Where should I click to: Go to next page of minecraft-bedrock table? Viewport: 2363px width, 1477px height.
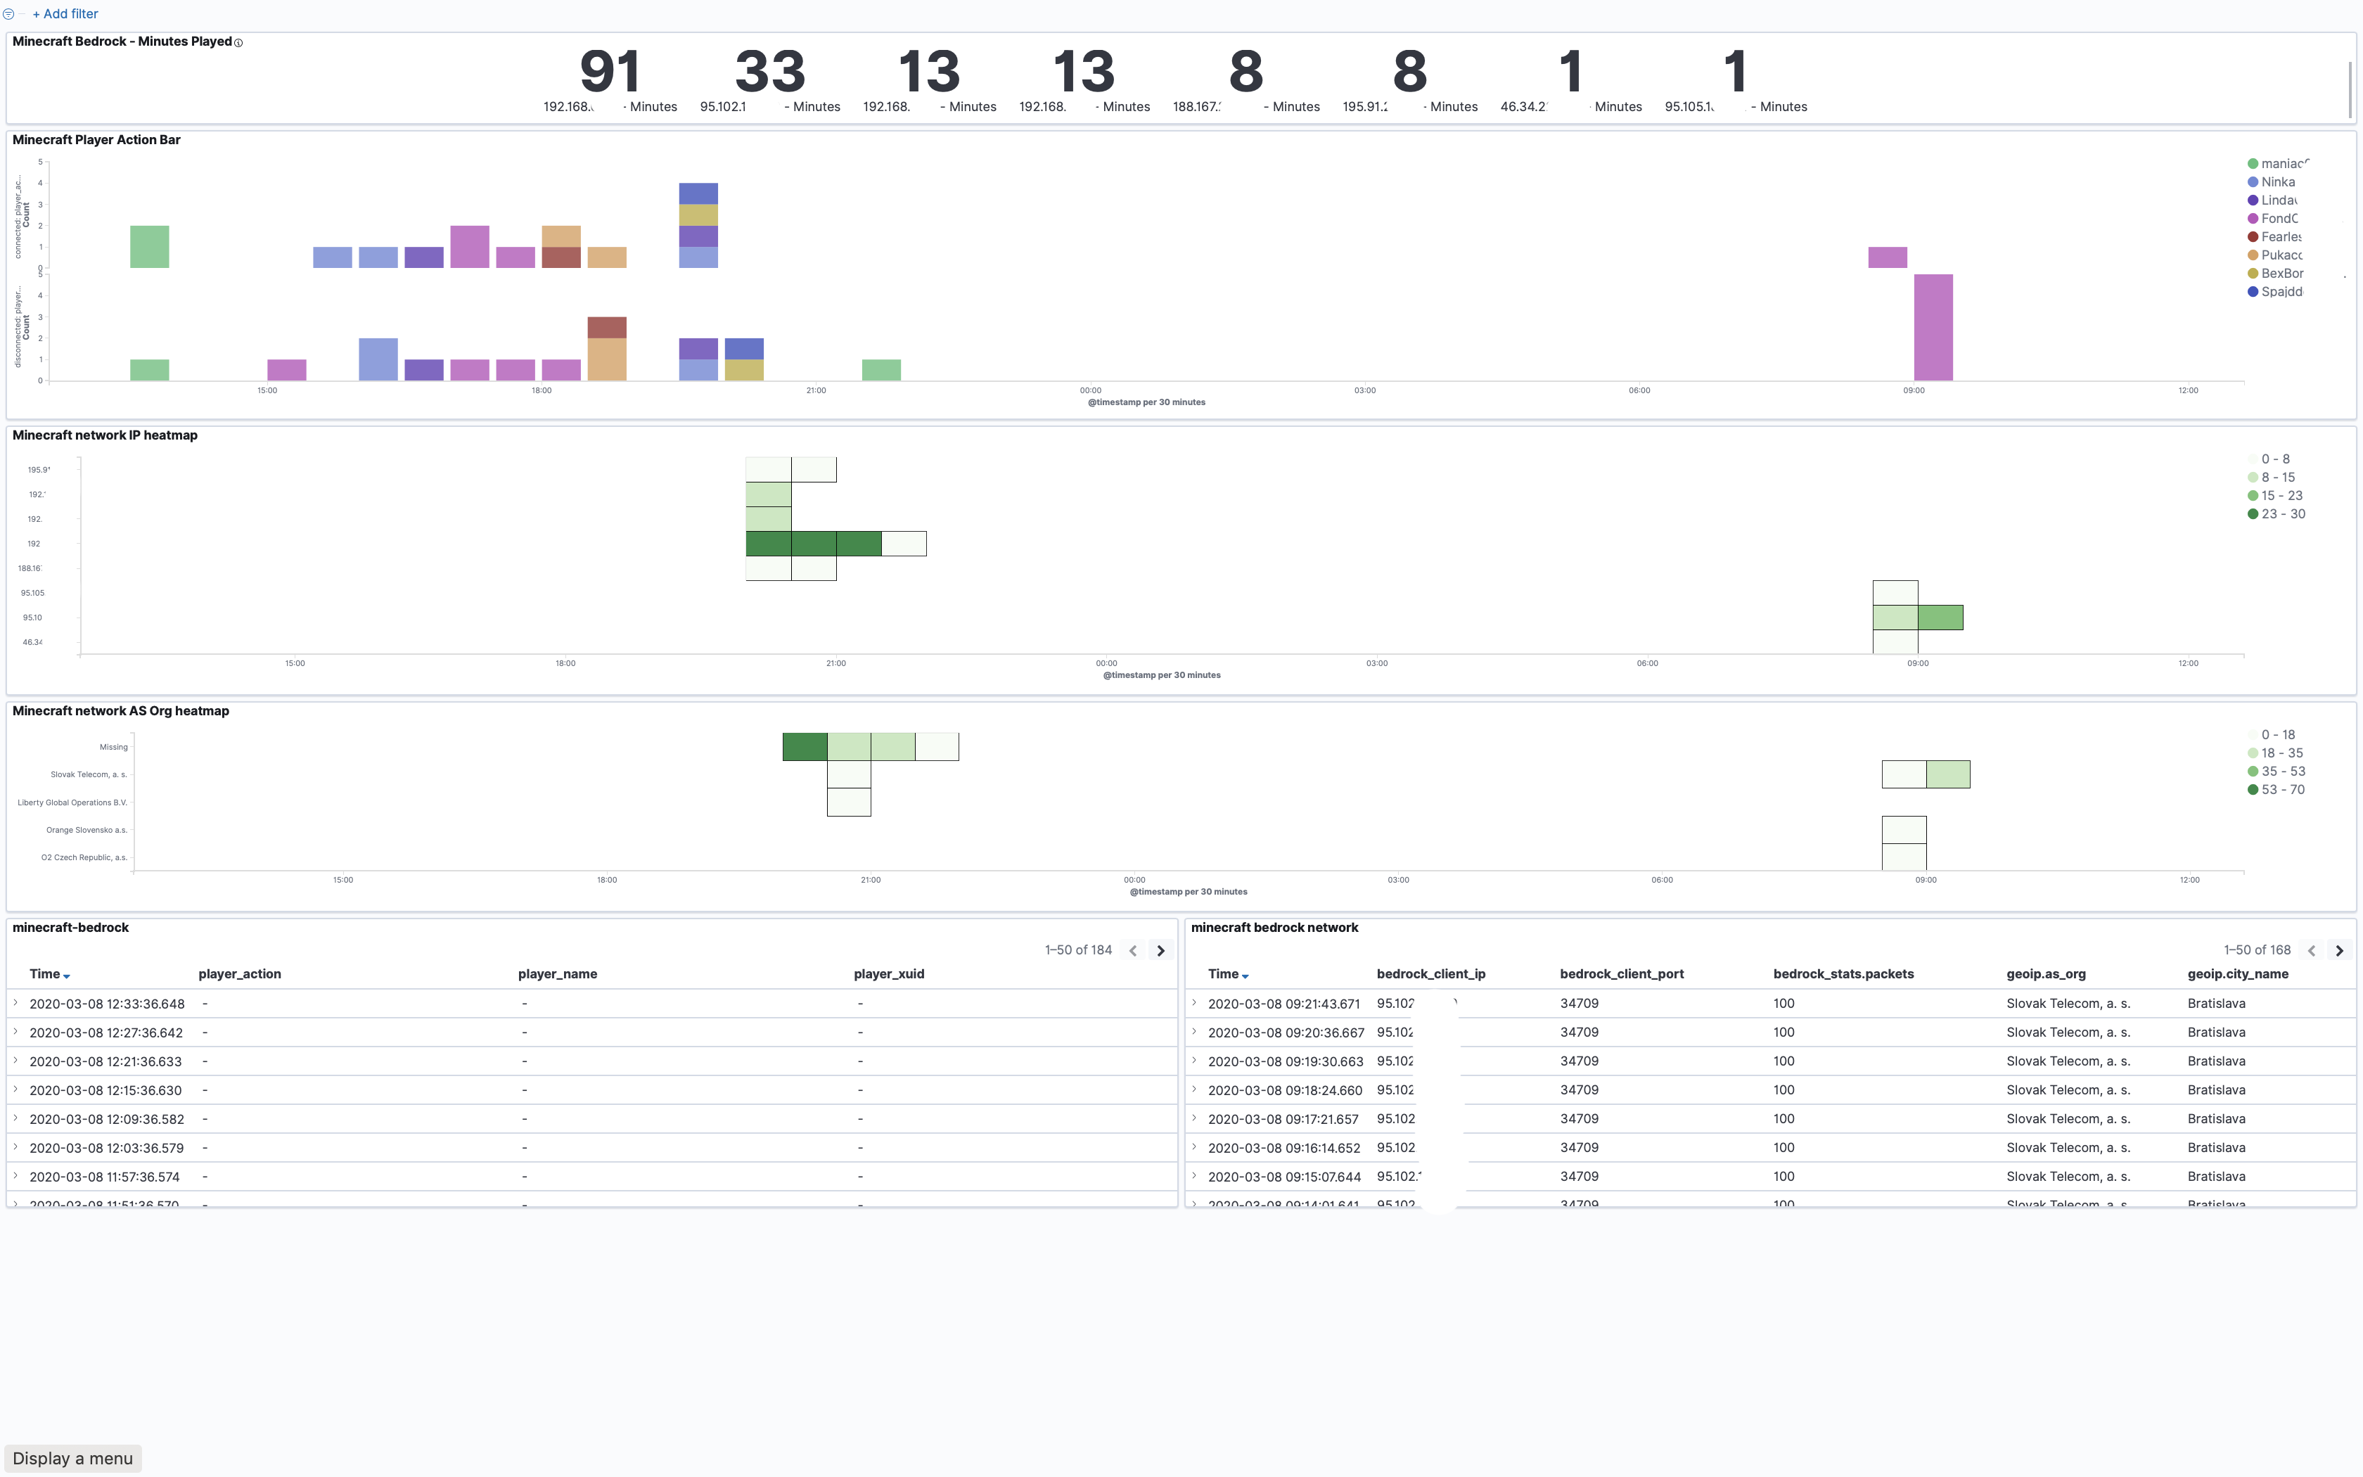tap(1160, 950)
